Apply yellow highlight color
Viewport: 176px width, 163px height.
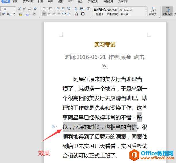20,14
